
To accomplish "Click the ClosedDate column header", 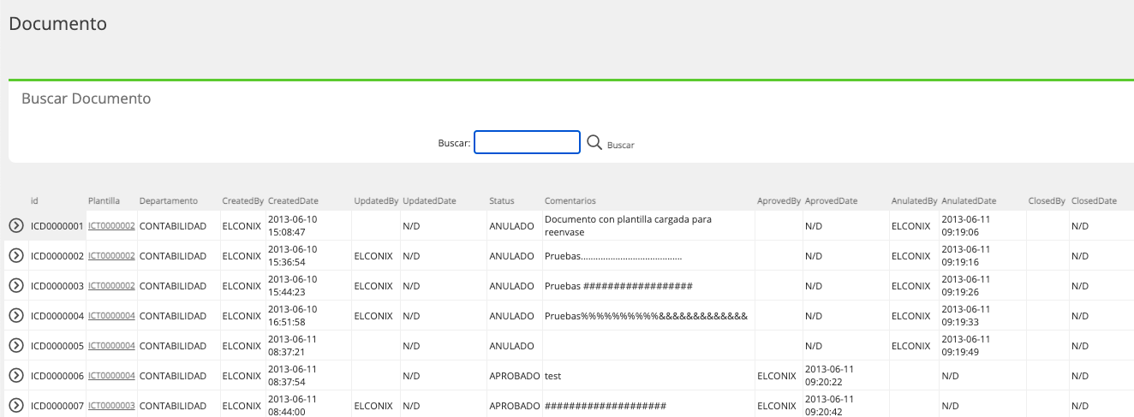I will [1094, 201].
